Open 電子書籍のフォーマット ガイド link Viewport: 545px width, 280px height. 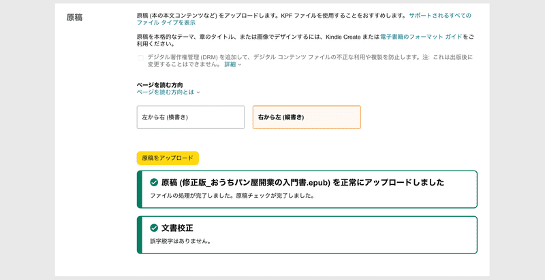tap(421, 37)
